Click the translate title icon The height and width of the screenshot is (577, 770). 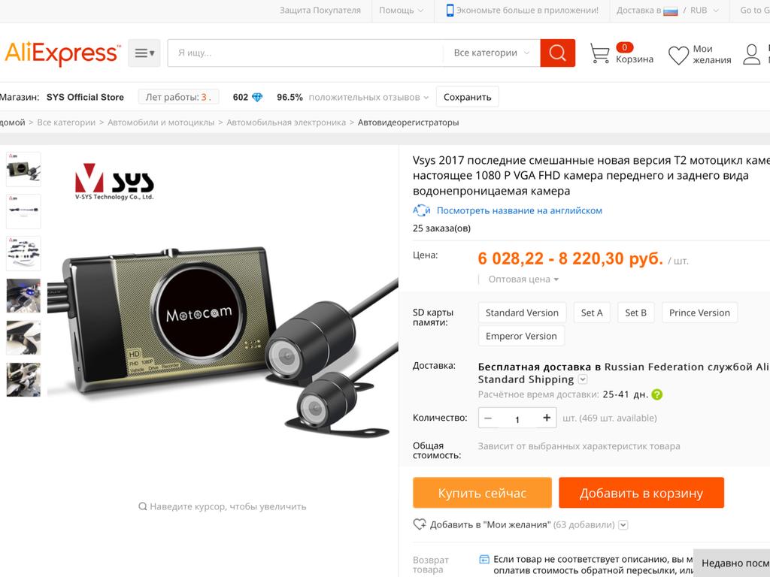(421, 210)
